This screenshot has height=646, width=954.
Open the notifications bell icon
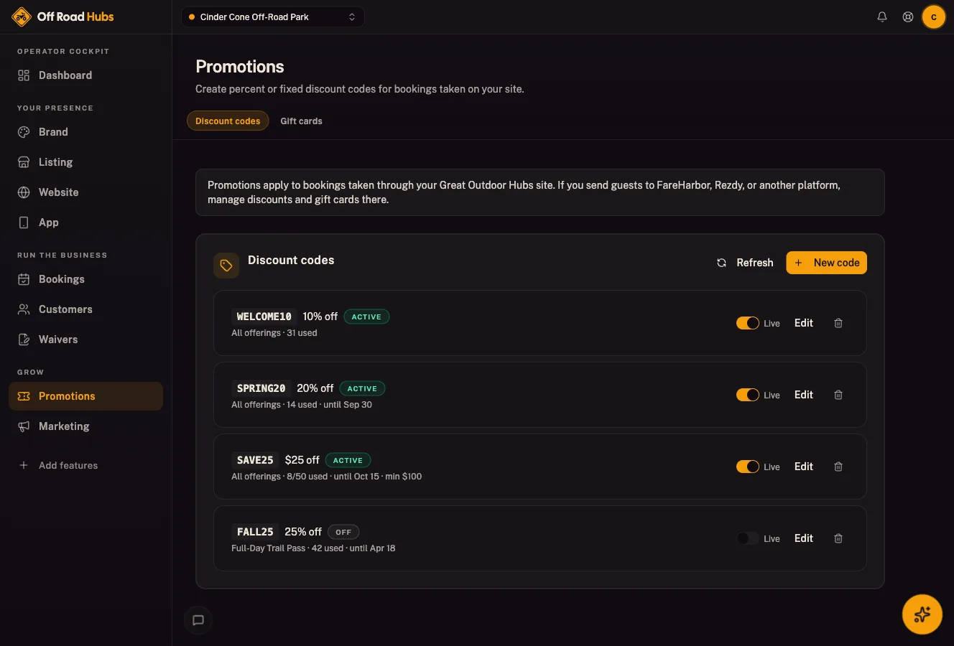pos(882,17)
